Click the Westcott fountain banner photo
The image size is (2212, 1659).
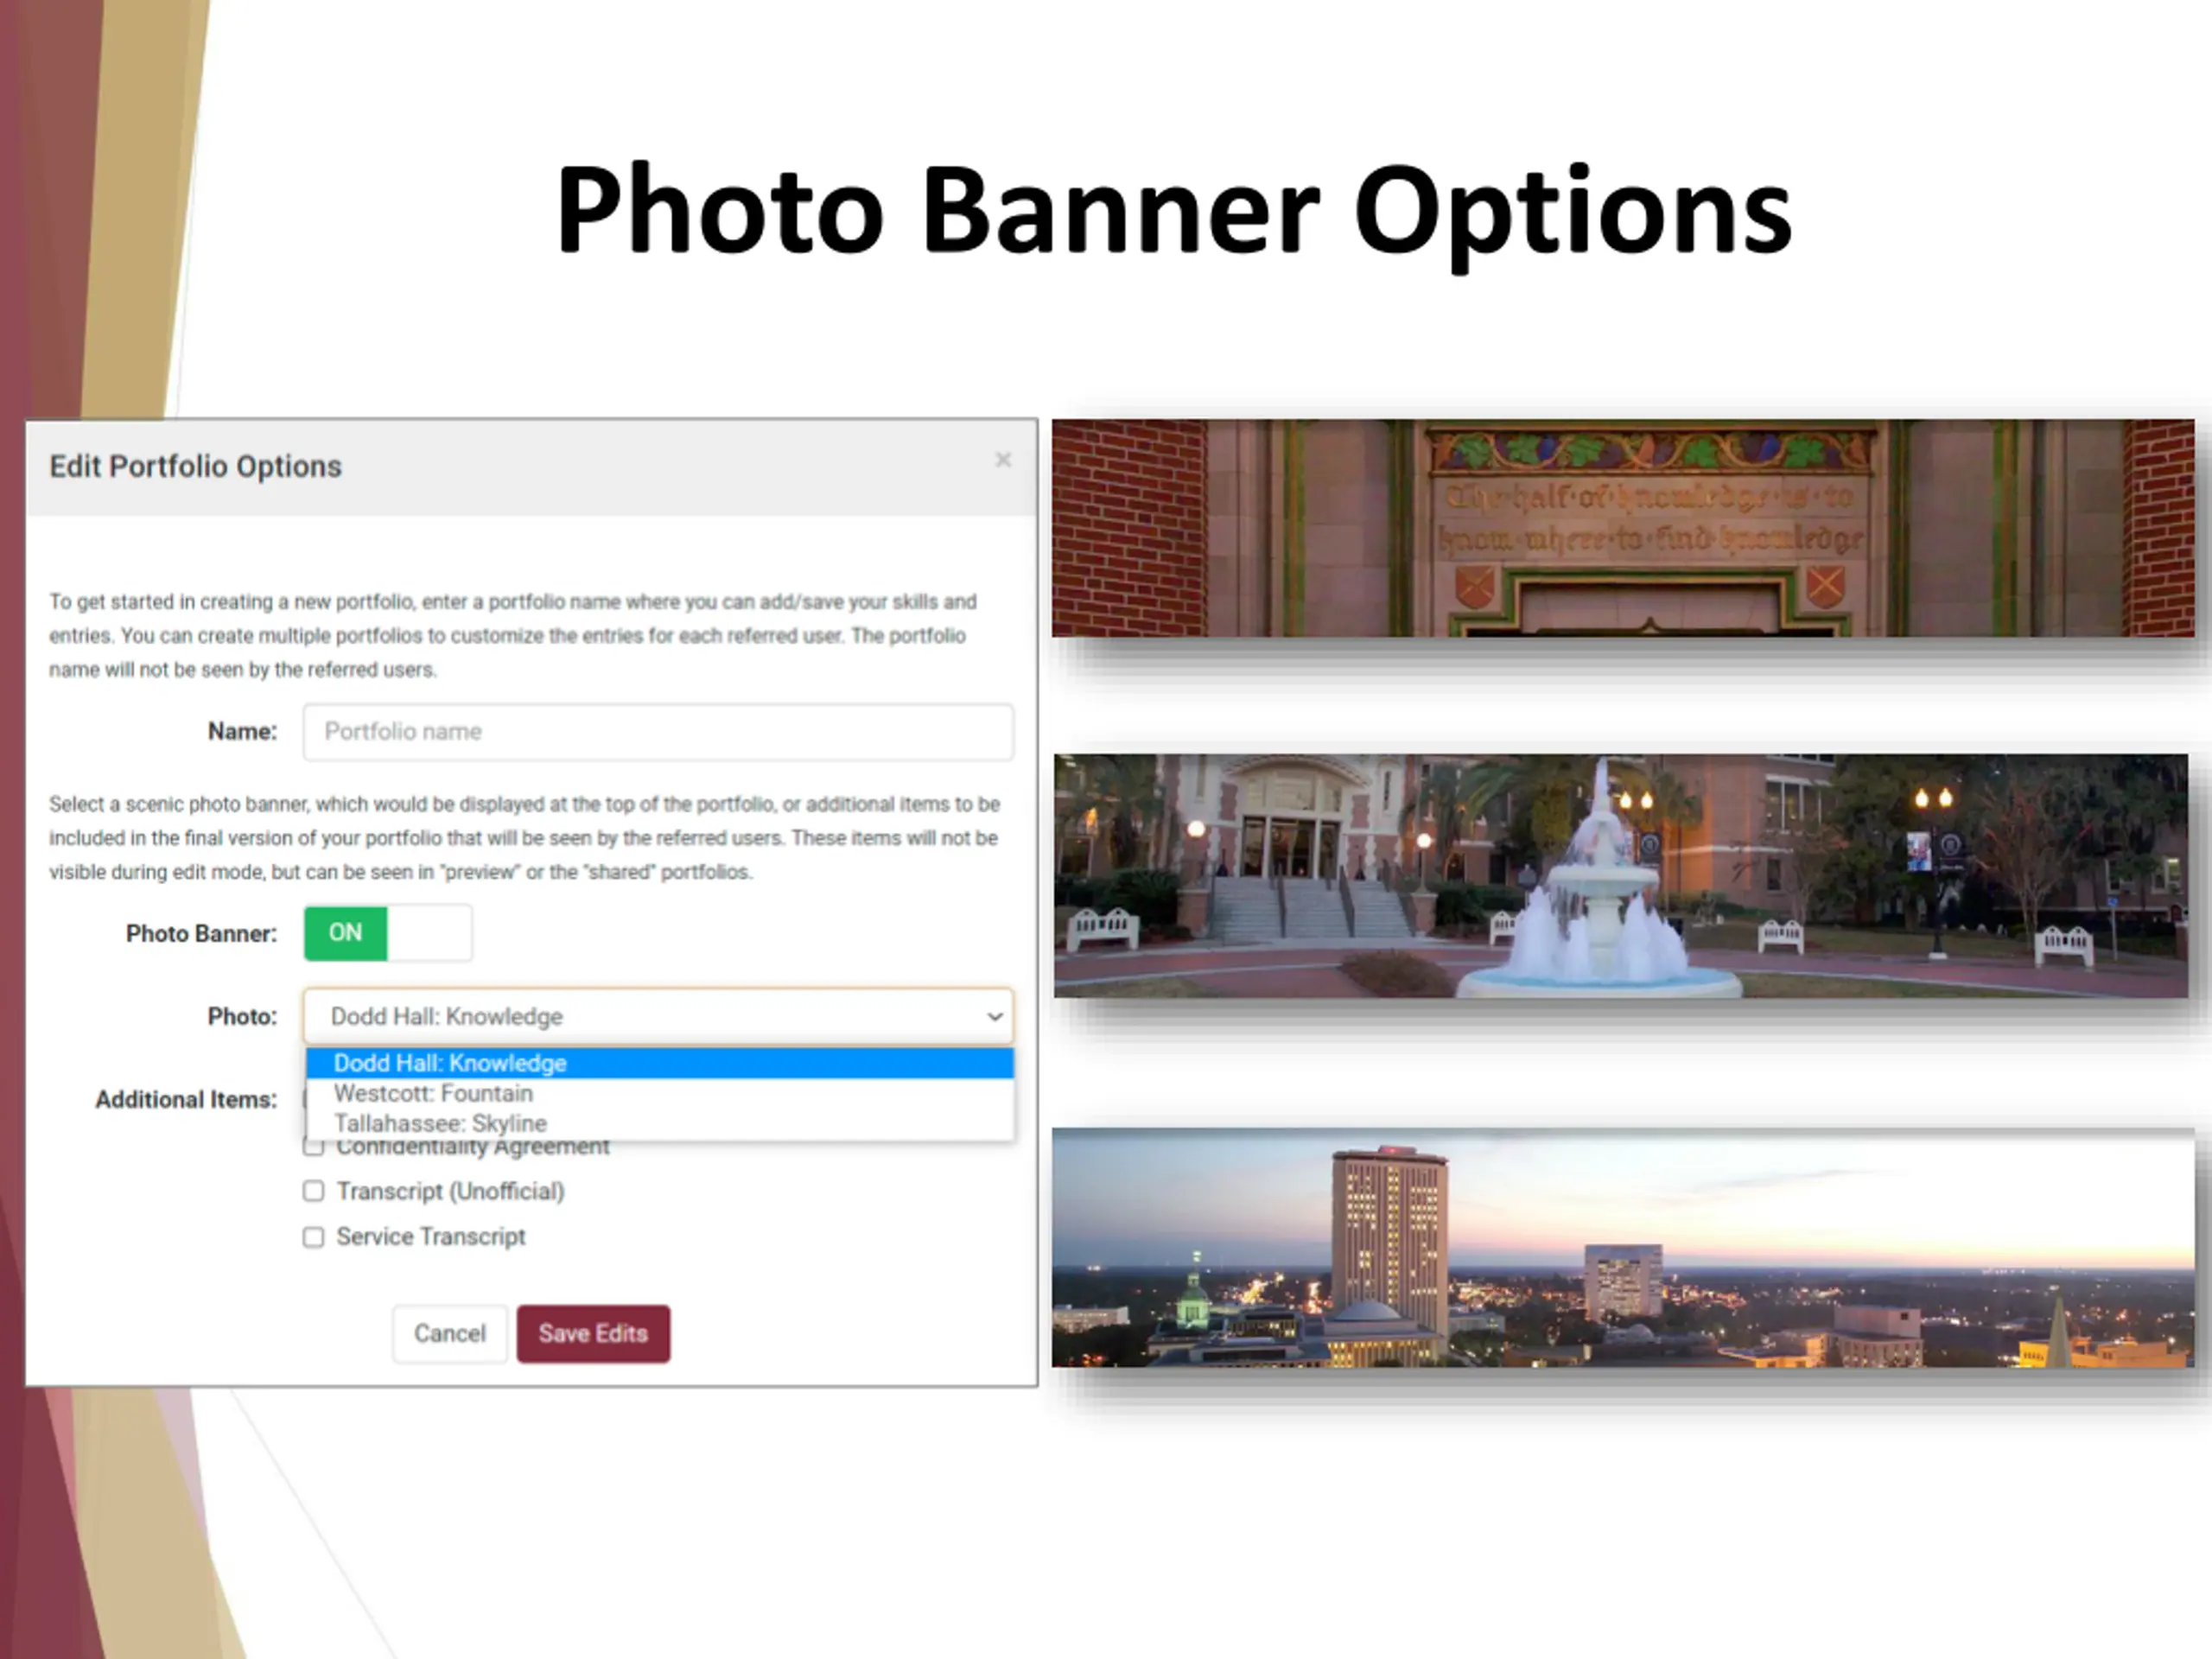(1621, 876)
